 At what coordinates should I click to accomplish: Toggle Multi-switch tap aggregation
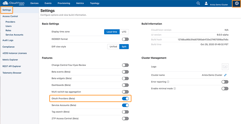coord(125,92)
